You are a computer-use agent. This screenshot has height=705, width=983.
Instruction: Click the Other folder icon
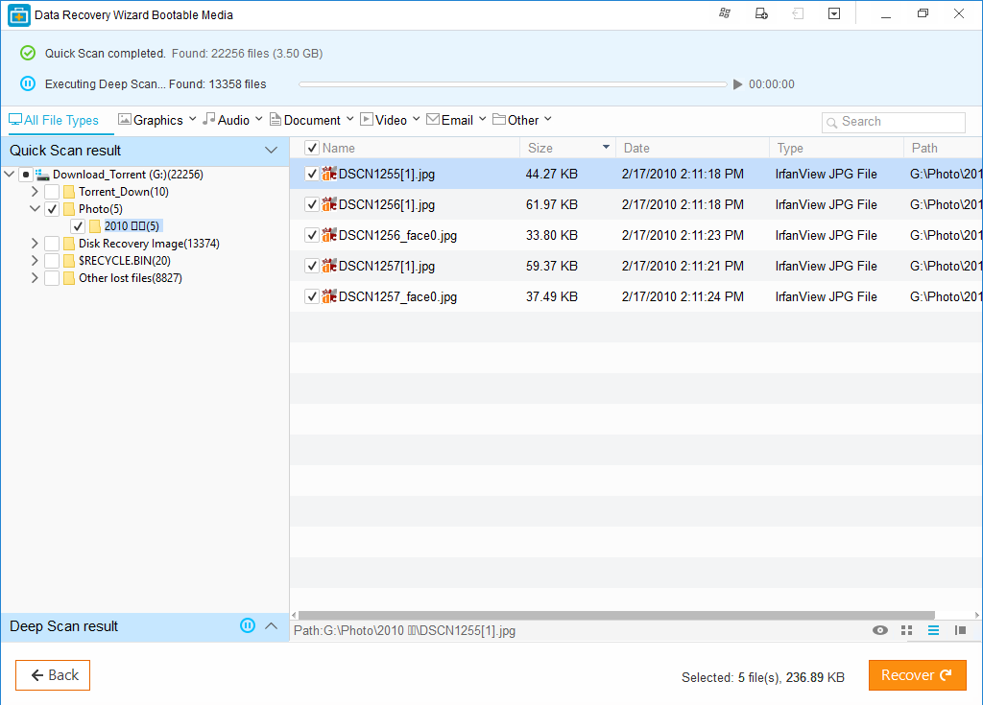499,119
